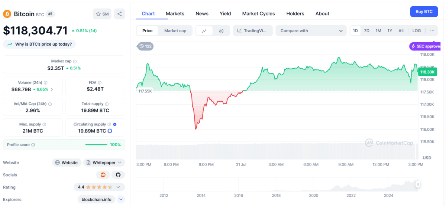Open the Chart tab

click(x=148, y=13)
